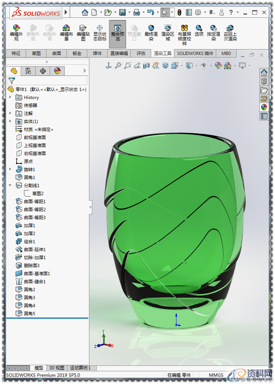The image size is (275, 384).
Task: Click the 编辑贴图 (Edit Decal) icon
Action: click(x=83, y=32)
